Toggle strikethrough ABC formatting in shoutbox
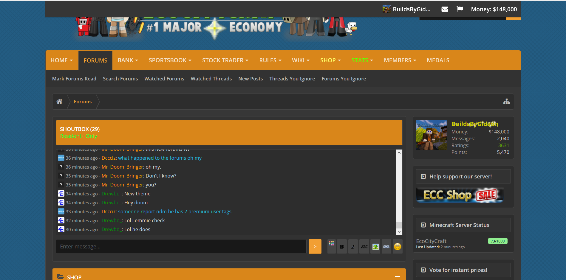566x280 pixels. pos(364,247)
